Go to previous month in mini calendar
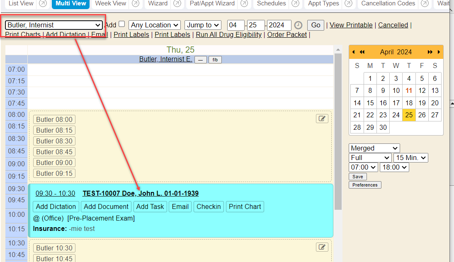 pos(353,52)
